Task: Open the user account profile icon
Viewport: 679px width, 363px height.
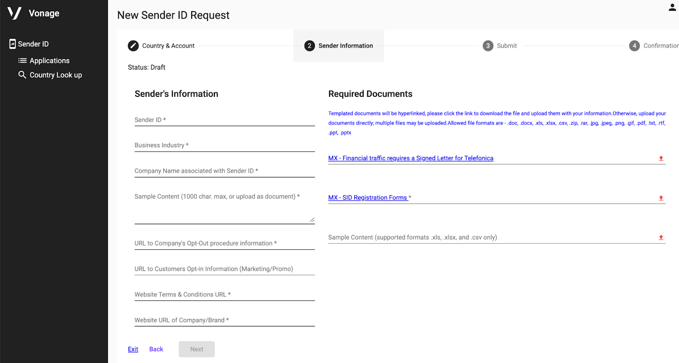Action: pyautogui.click(x=672, y=7)
